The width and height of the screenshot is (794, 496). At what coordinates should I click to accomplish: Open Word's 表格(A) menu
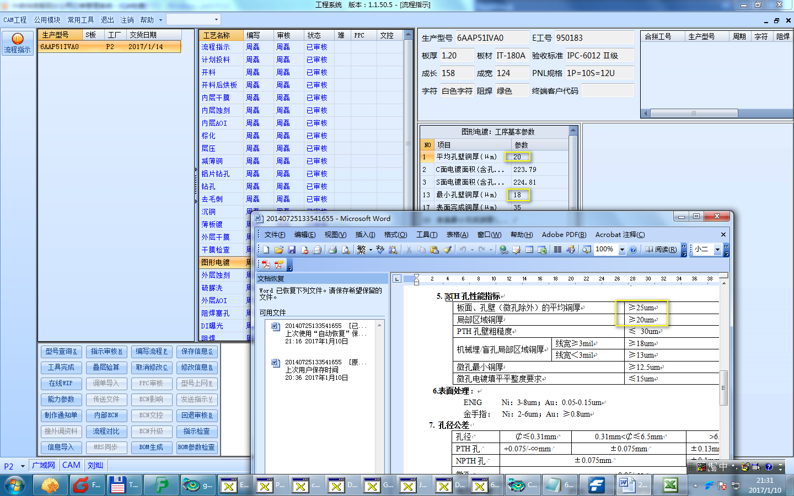pyautogui.click(x=457, y=235)
